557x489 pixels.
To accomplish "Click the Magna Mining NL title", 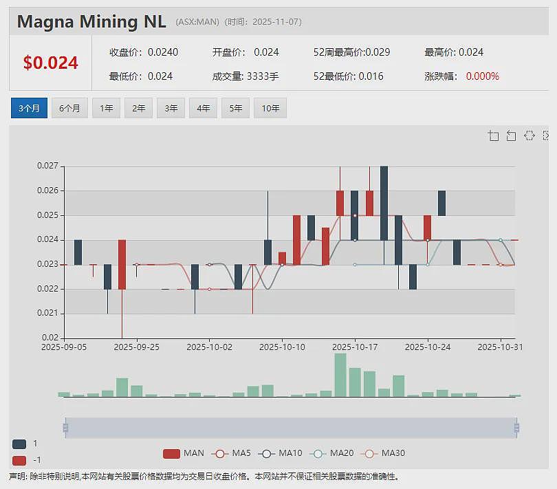I will point(91,21).
